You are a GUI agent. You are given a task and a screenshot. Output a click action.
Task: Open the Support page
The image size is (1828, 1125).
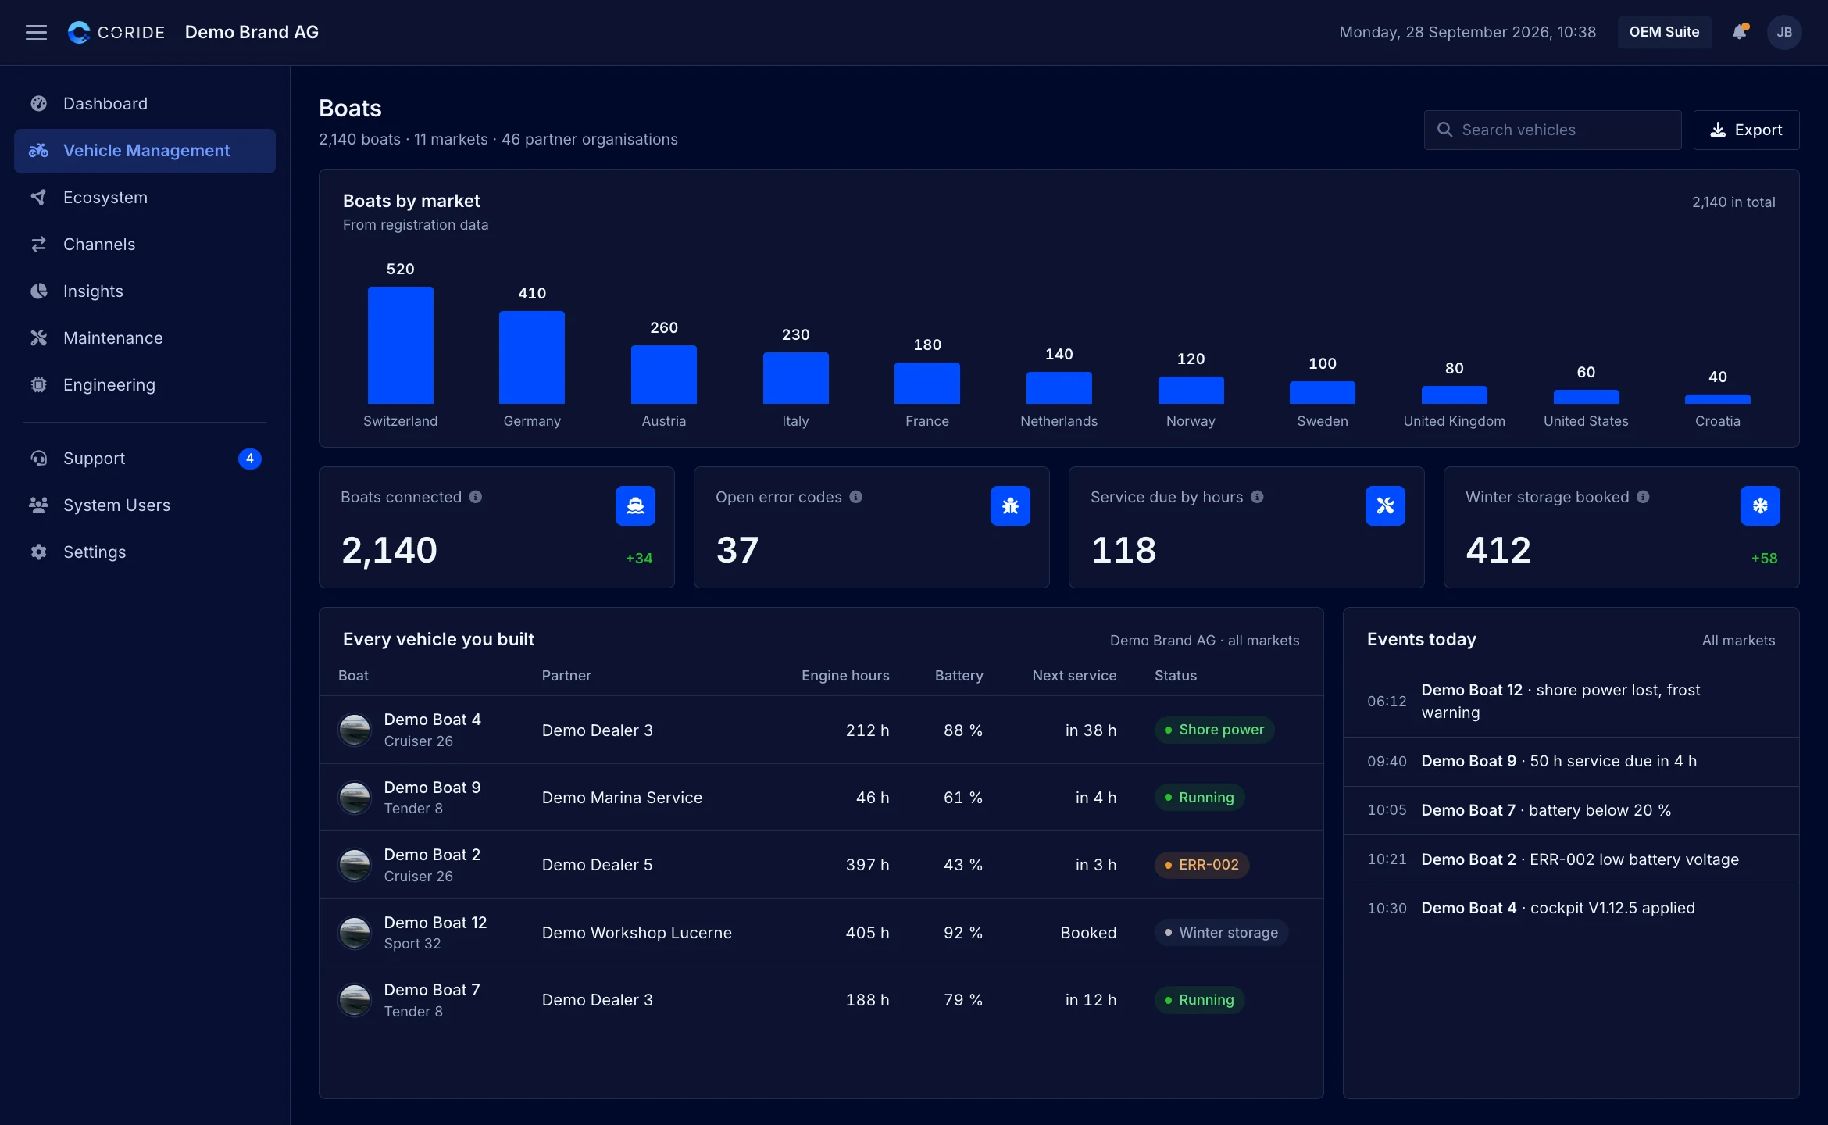pyautogui.click(x=145, y=459)
